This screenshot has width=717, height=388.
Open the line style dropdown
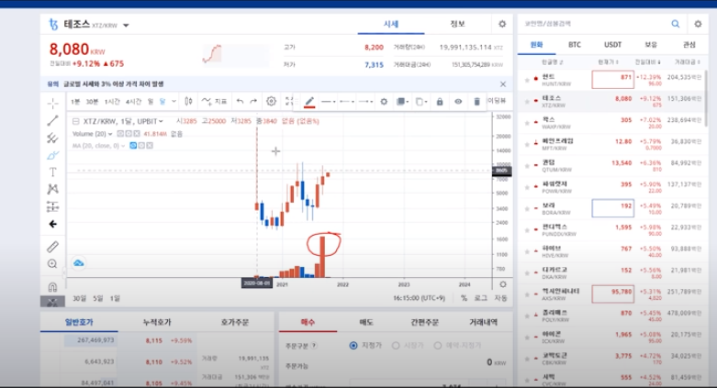tap(347, 102)
